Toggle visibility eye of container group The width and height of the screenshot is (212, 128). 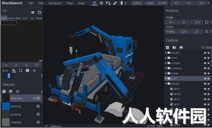205,68
